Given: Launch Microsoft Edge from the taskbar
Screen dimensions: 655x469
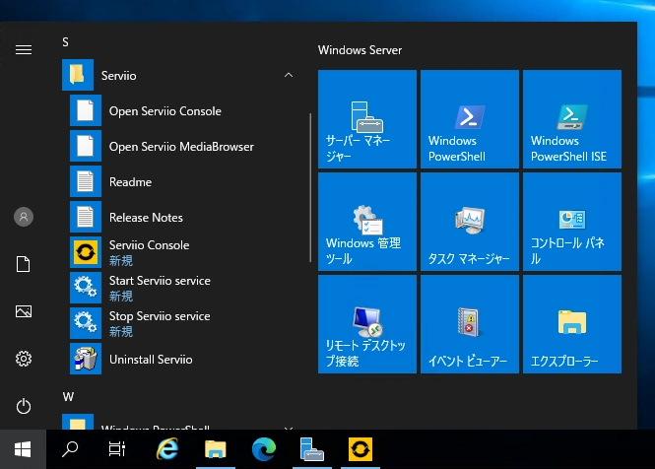Looking at the screenshot, I should click(x=264, y=449).
